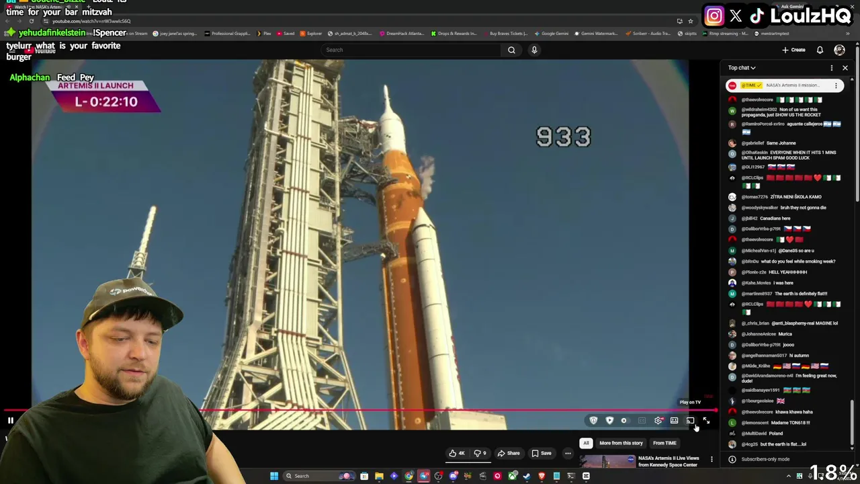This screenshot has height=484, width=860.
Task: Click the browser address bar URL
Action: coord(91,22)
